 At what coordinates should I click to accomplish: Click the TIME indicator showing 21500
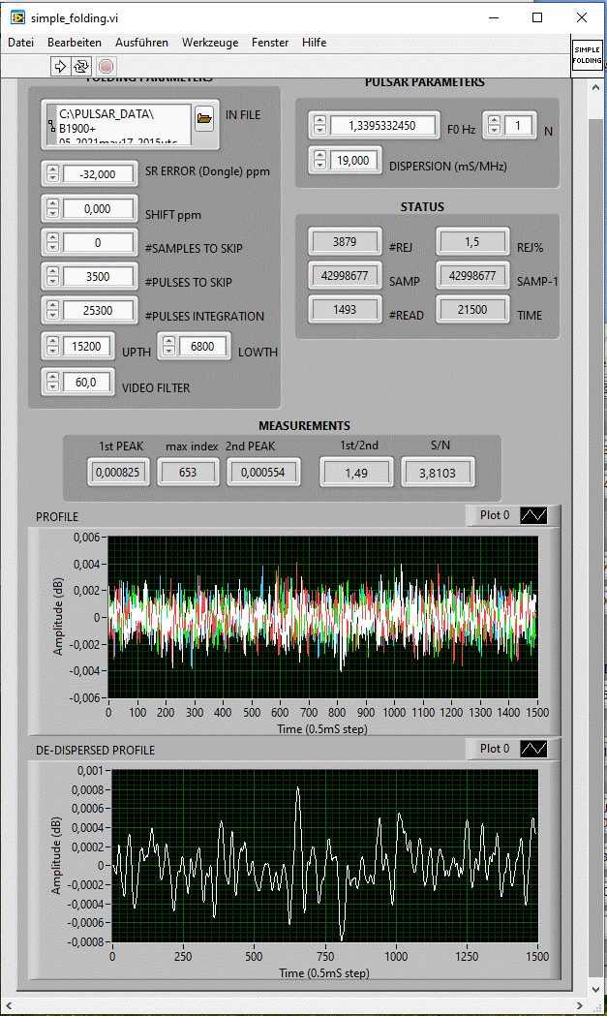pyautogui.click(x=472, y=310)
